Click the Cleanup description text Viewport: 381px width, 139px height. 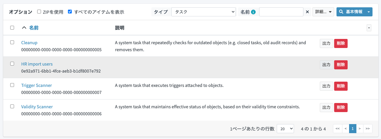211,46
